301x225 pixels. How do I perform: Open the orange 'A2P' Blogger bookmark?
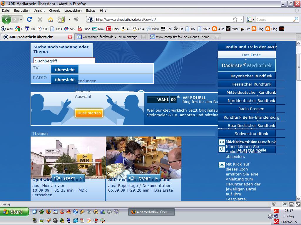point(218,29)
